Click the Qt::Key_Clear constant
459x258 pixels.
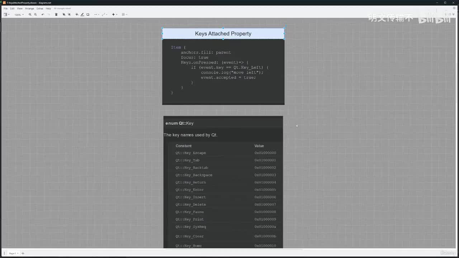click(190, 236)
